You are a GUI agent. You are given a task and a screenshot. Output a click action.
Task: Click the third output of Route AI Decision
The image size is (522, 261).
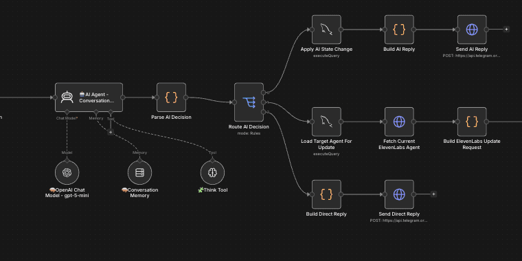click(x=263, y=112)
